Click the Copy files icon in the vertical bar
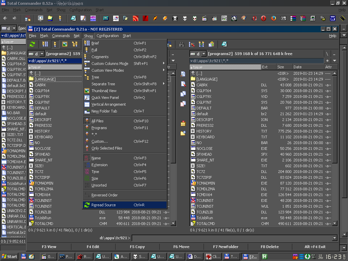 [183, 94]
